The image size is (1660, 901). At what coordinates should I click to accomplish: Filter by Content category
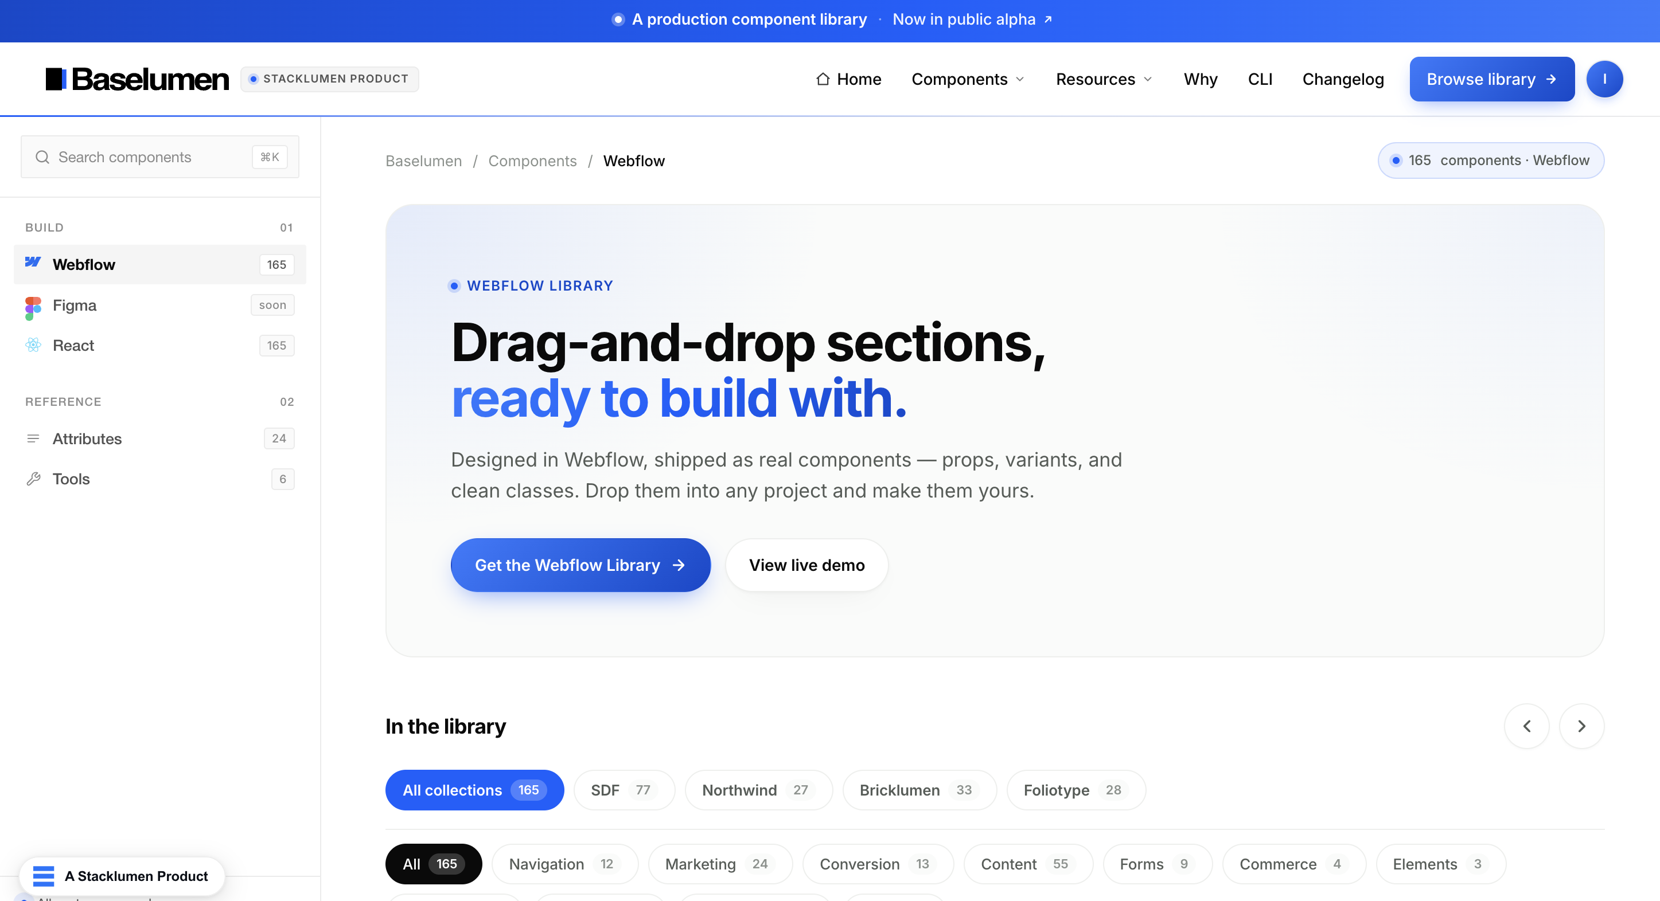(x=1028, y=864)
